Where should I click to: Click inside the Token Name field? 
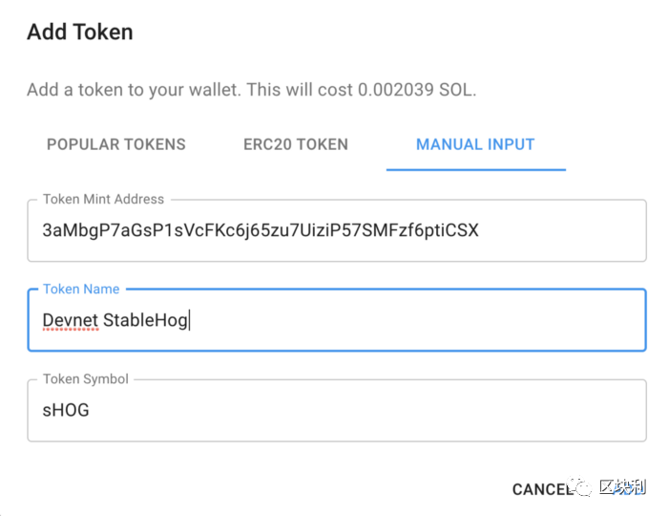point(337,320)
